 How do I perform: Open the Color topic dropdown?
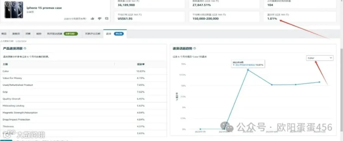[x=320, y=58]
